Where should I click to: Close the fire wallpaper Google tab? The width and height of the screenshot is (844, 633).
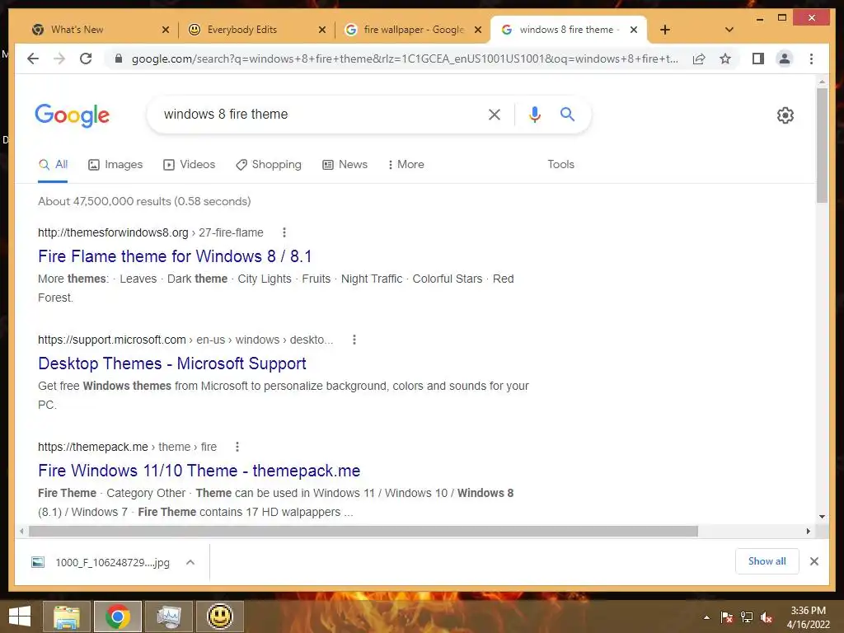click(x=477, y=30)
